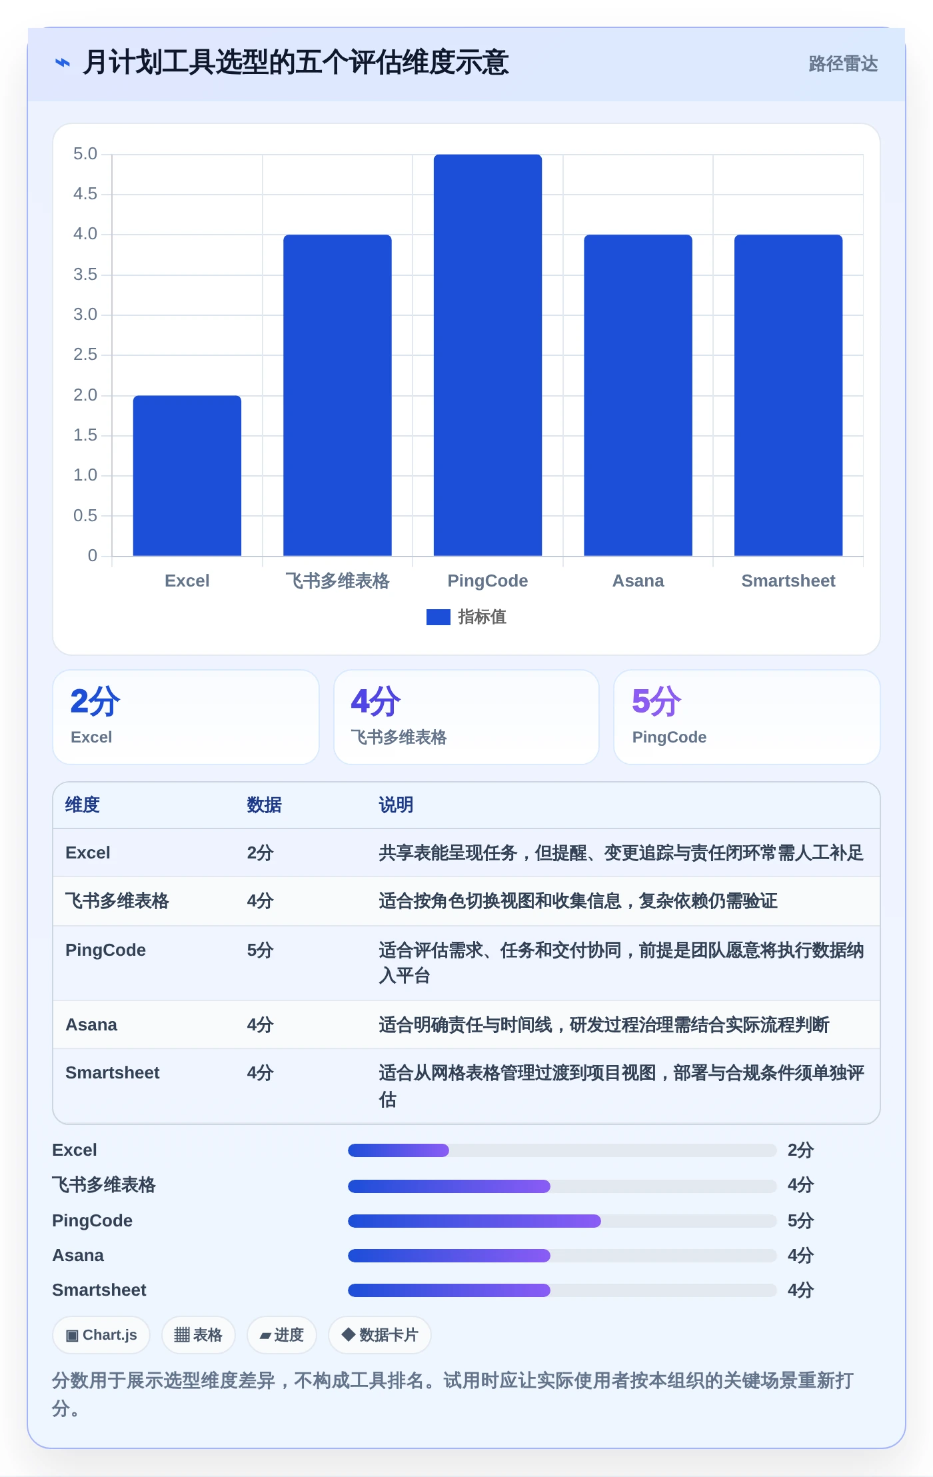Click the 2.5 y-axis tick label
The width and height of the screenshot is (933, 1477).
pos(85,355)
